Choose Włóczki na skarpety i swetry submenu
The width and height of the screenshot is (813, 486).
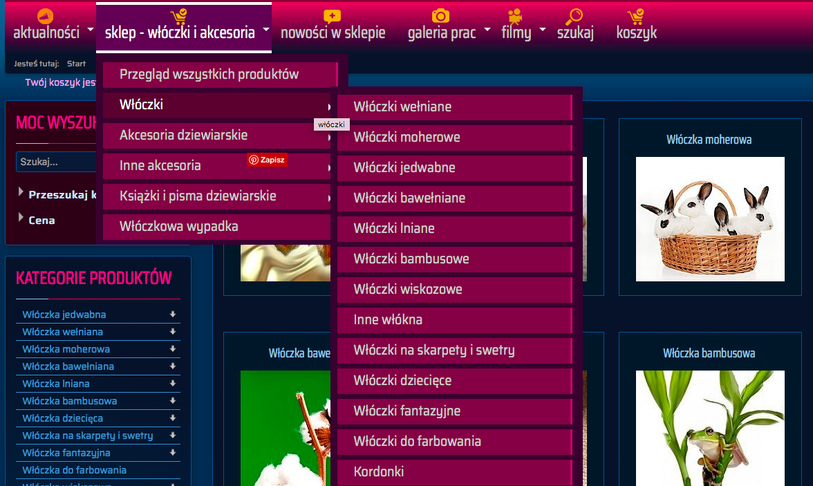455,350
